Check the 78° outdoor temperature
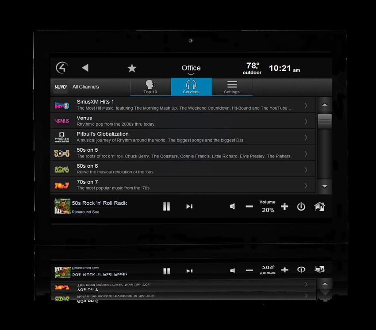 [252, 69]
